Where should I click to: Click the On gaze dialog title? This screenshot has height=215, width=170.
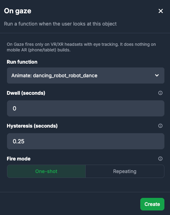17,11
